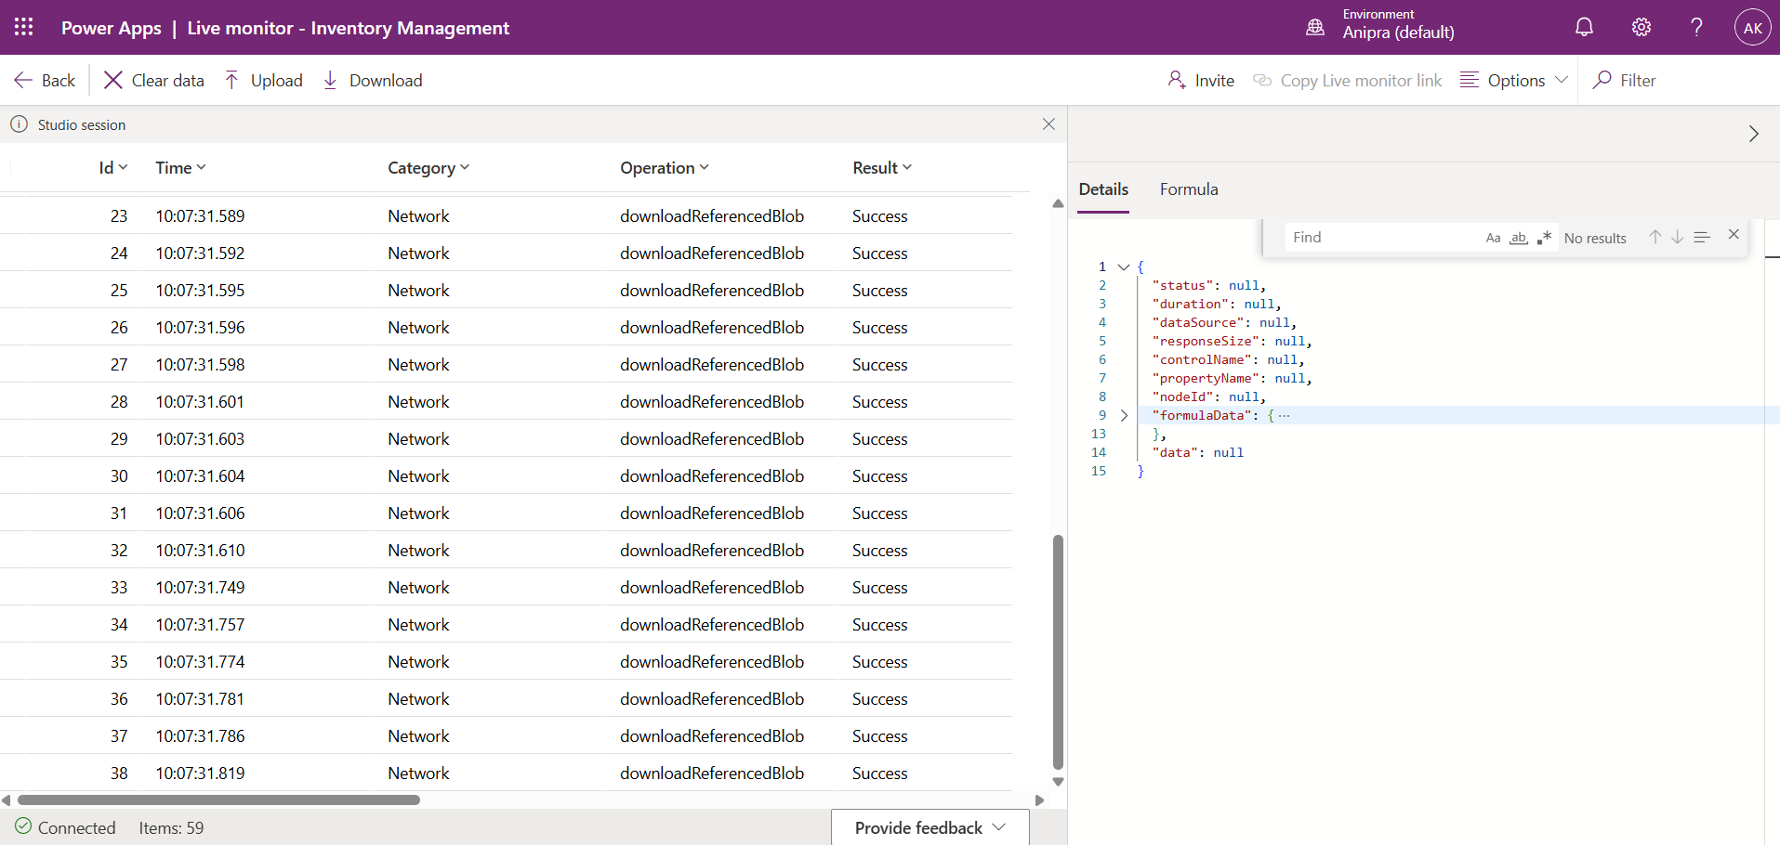1780x845 pixels.
Task: Click the Clear data button label
Action: [x=168, y=81]
